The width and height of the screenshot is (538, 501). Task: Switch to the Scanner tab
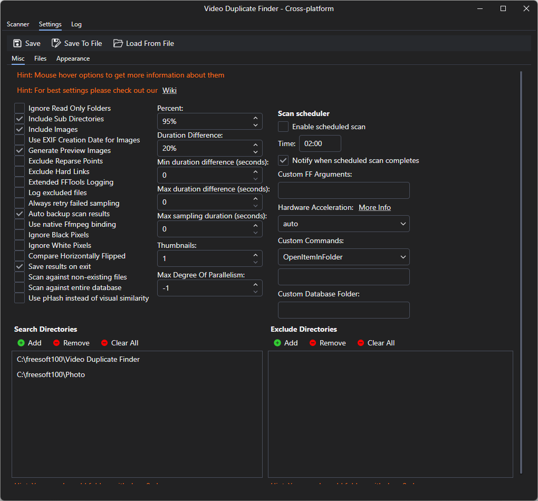click(x=18, y=24)
